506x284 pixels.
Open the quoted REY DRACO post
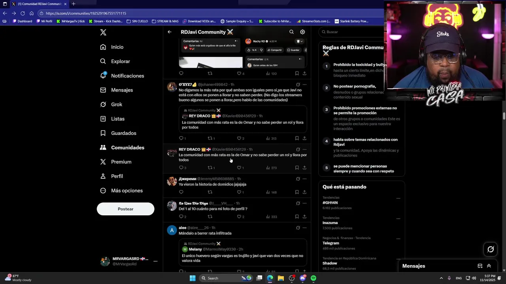[x=243, y=119]
